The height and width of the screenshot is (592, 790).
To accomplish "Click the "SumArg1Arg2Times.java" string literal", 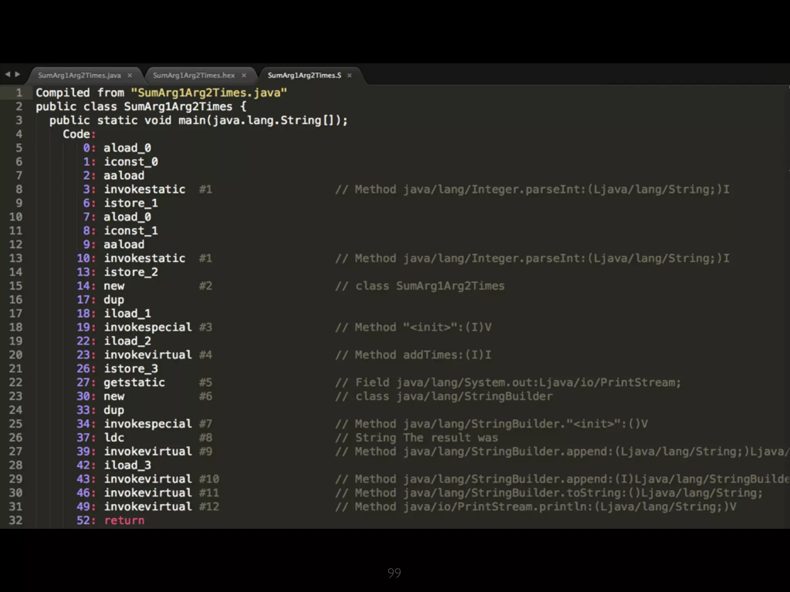I will [209, 93].
